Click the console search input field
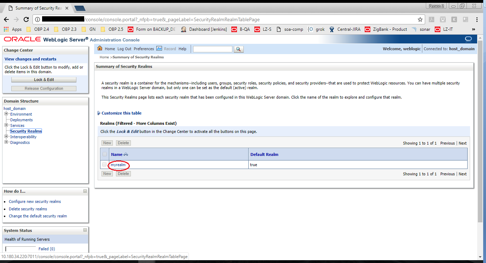 click(x=213, y=49)
